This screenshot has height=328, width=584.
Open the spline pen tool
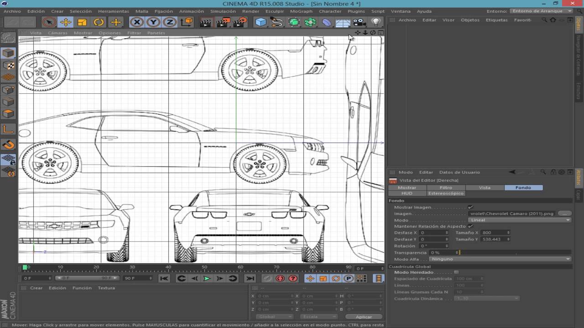[x=277, y=22]
